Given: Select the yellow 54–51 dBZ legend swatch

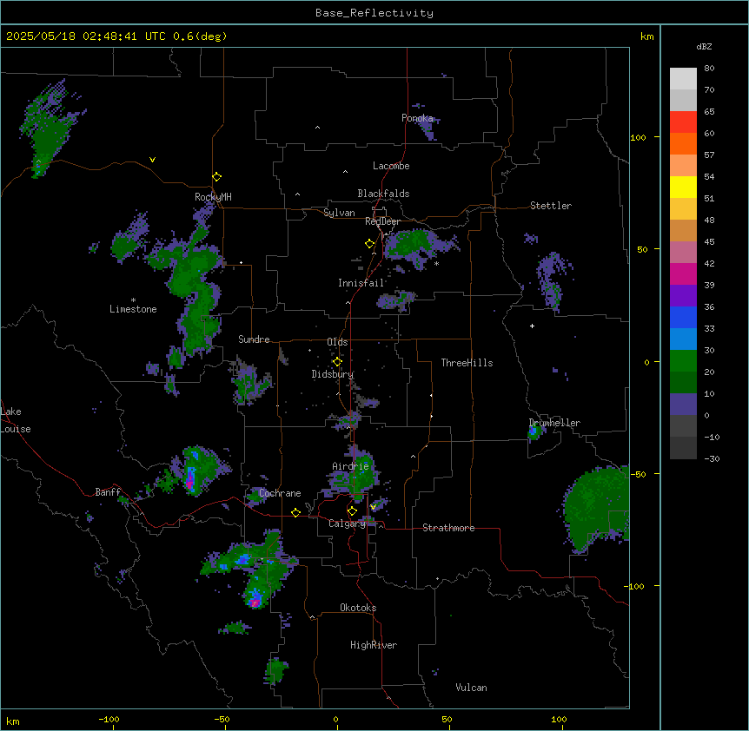Looking at the screenshot, I should coord(683,187).
